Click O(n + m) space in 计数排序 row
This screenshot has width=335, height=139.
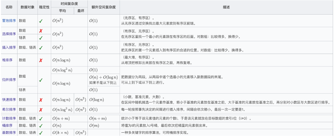coord(98,118)
